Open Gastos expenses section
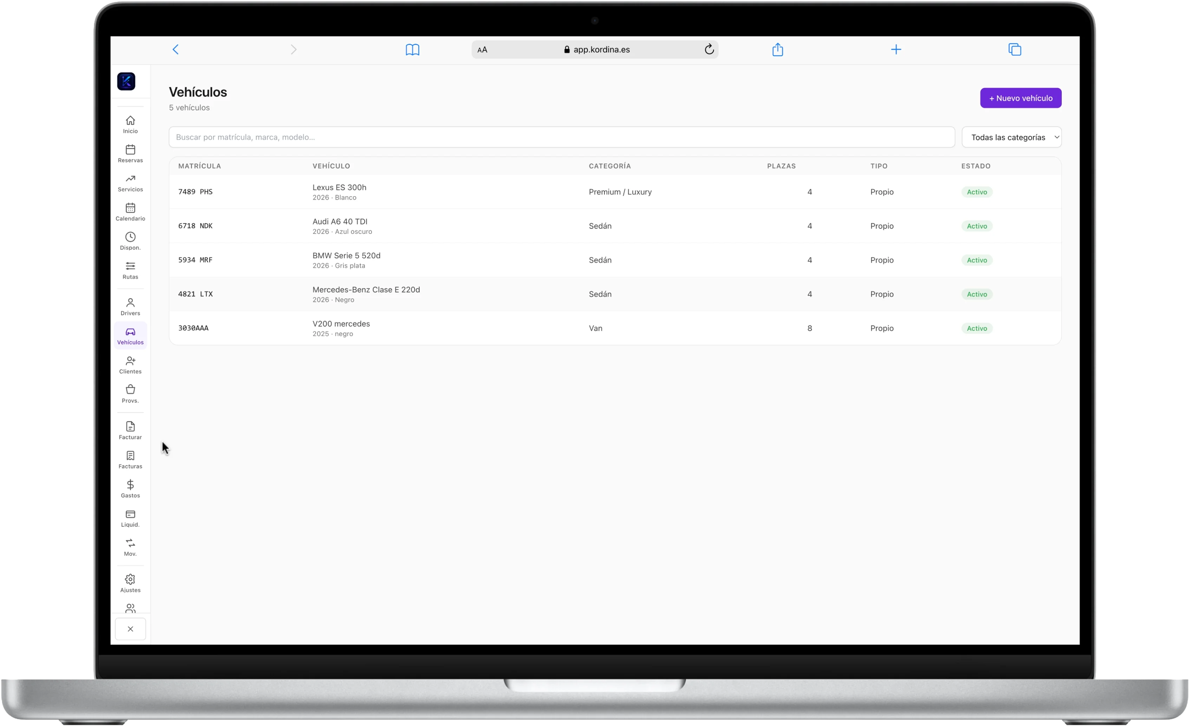The height and width of the screenshot is (727, 1190). click(130, 489)
